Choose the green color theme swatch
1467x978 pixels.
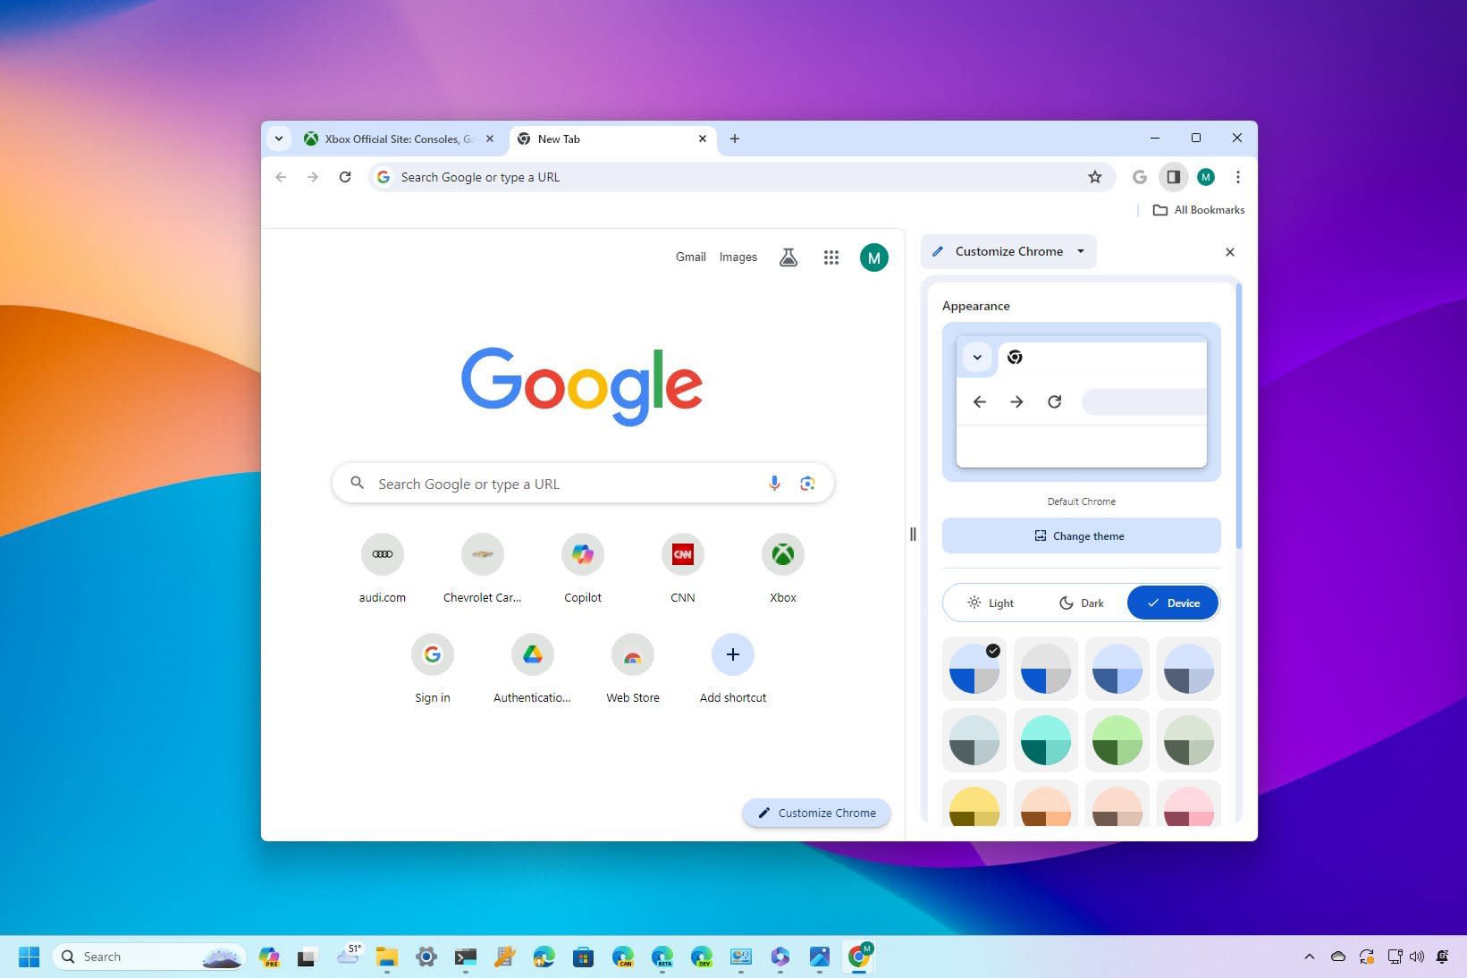click(1117, 740)
